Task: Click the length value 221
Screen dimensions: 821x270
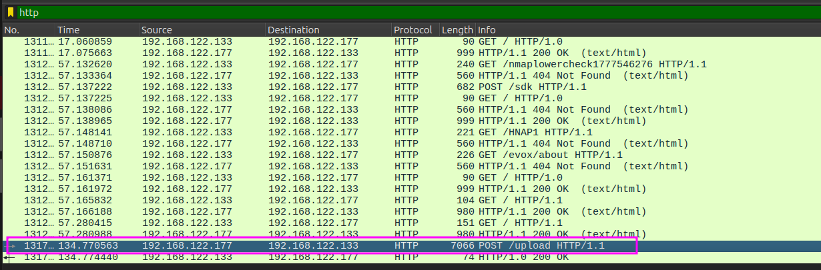Action: [x=465, y=132]
